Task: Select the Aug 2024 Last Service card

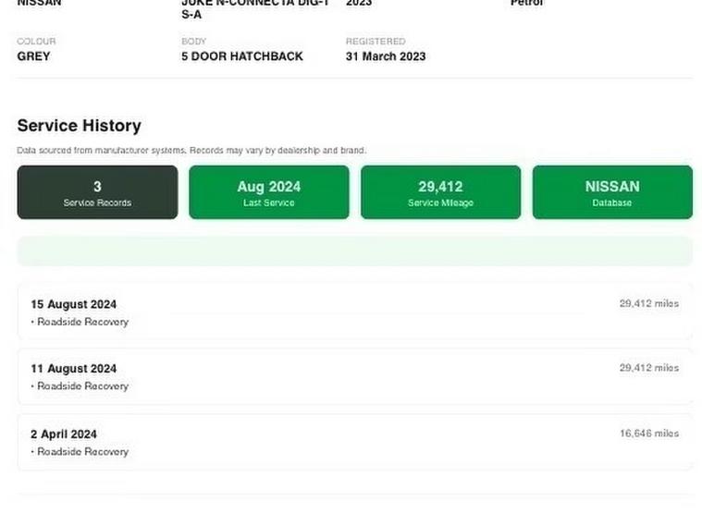Action: [x=268, y=192]
